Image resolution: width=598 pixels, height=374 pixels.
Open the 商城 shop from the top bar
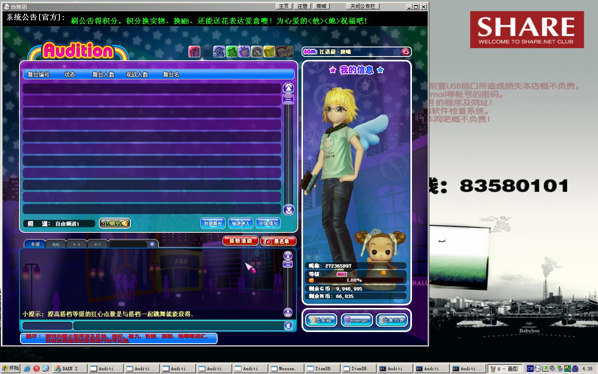(x=321, y=6)
